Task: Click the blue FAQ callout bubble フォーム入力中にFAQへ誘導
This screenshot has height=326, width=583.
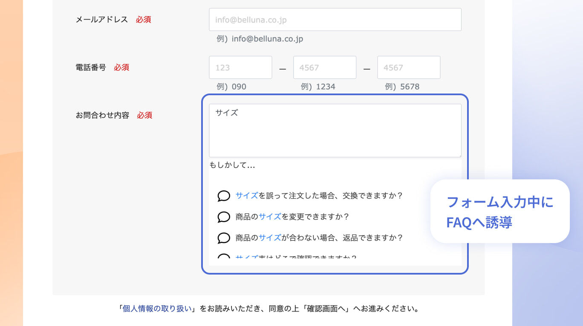Action: (x=499, y=212)
